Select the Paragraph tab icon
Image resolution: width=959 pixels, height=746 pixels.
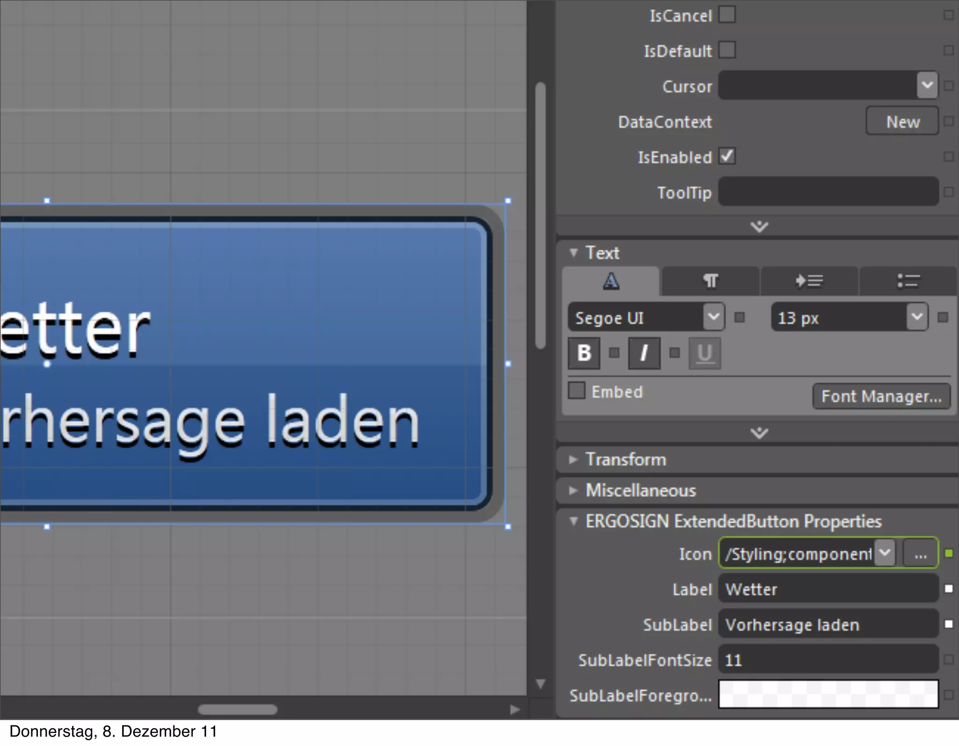coord(710,281)
